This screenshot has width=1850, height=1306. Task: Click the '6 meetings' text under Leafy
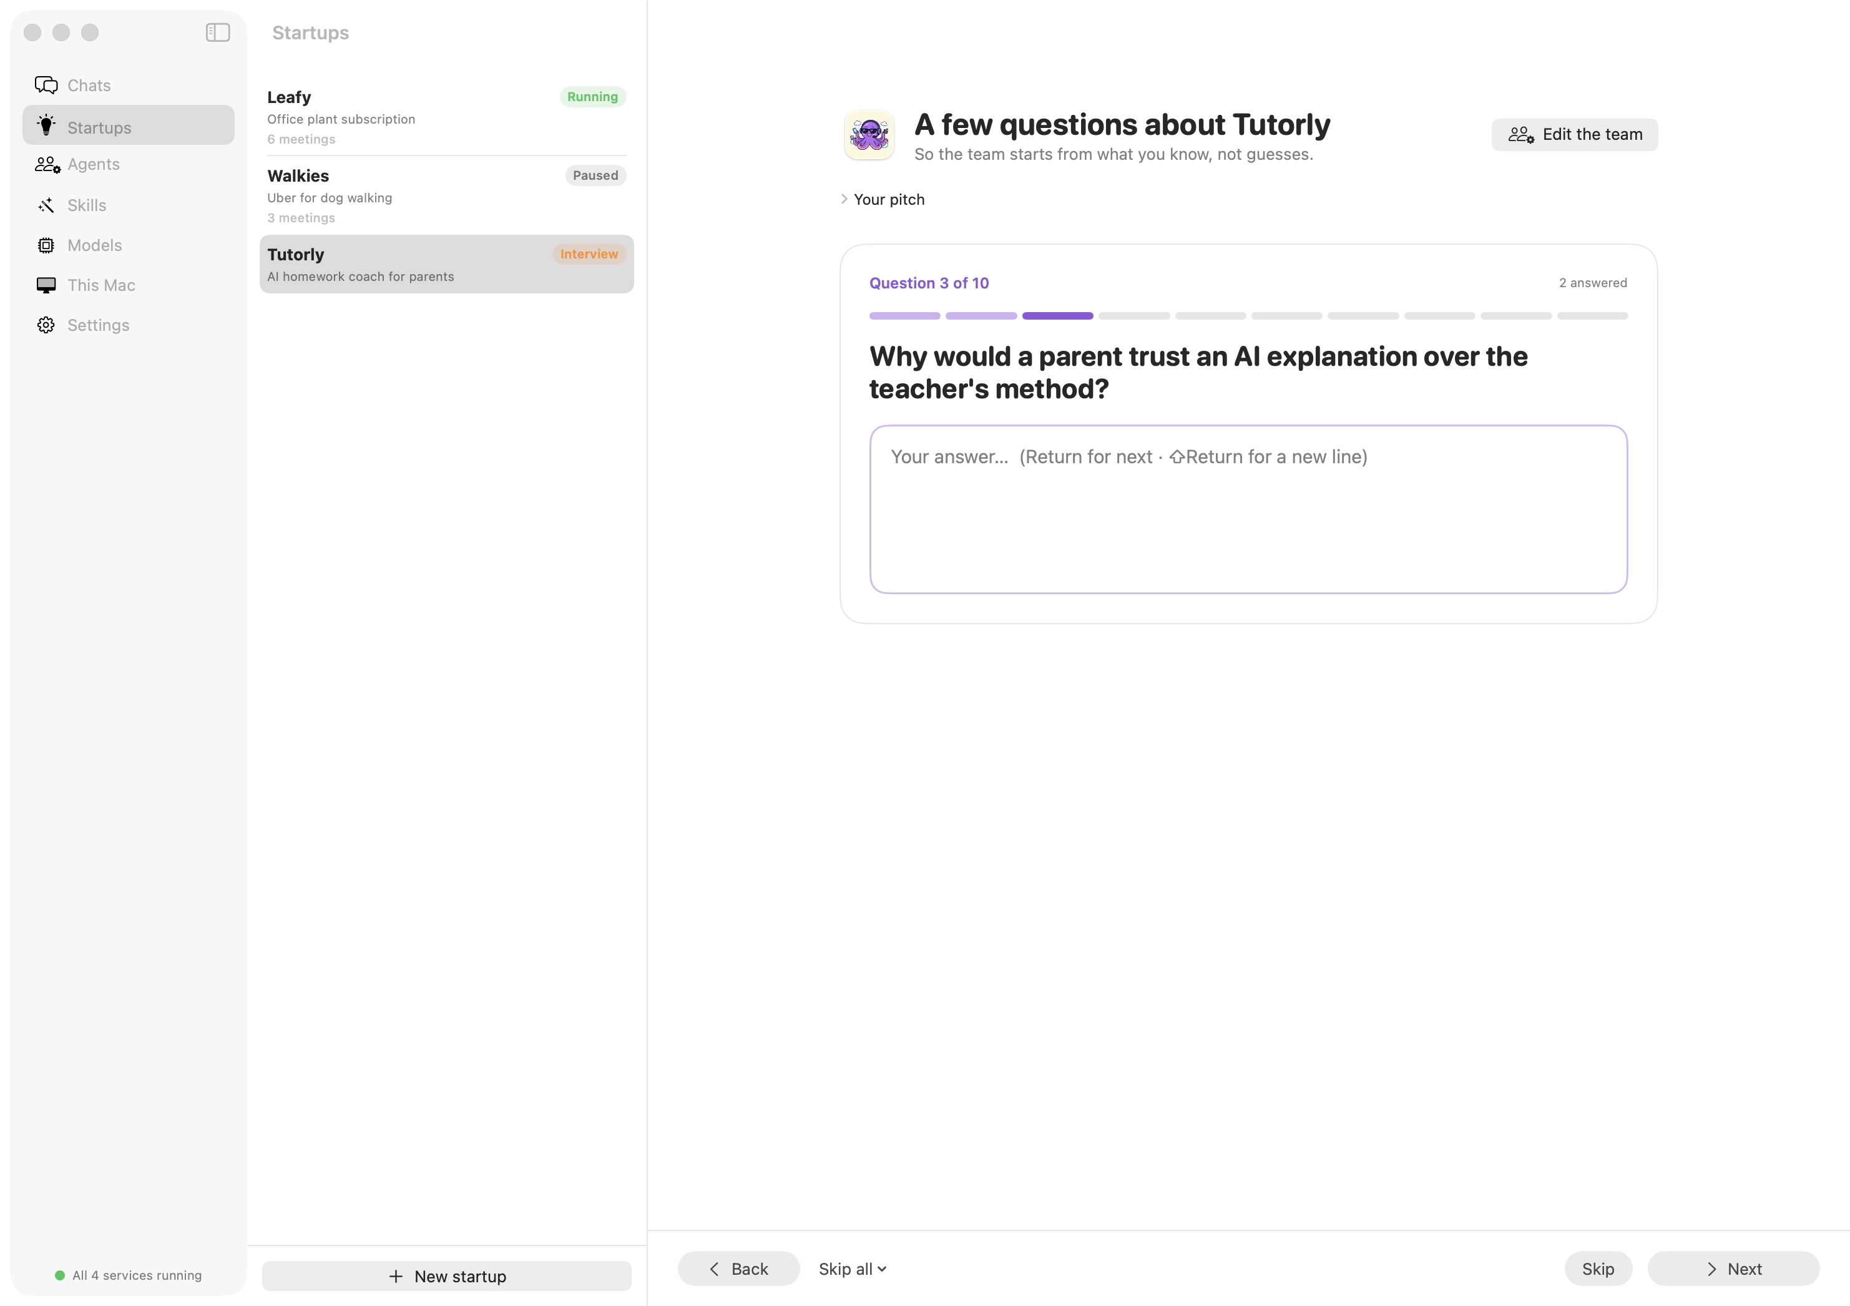(301, 139)
